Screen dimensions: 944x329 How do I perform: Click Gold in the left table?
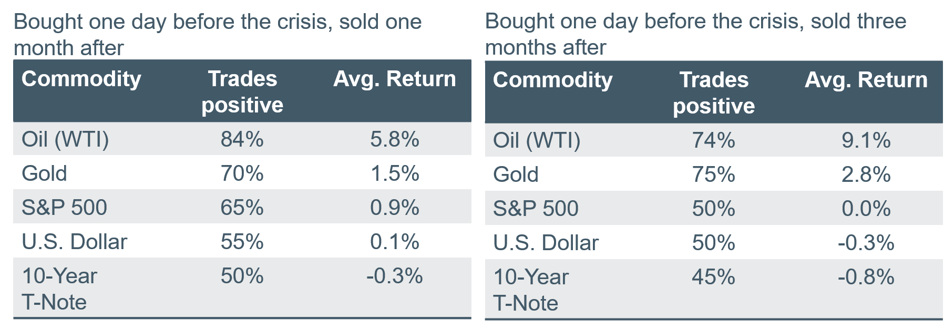coord(44,173)
